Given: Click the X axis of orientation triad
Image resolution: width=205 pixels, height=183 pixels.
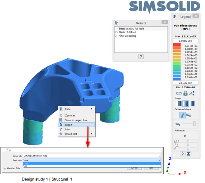Looking at the screenshot, I should tap(185, 172).
